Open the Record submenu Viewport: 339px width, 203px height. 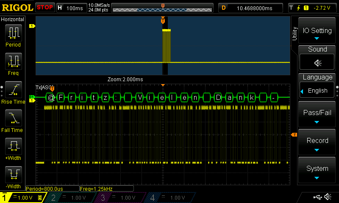(317, 143)
